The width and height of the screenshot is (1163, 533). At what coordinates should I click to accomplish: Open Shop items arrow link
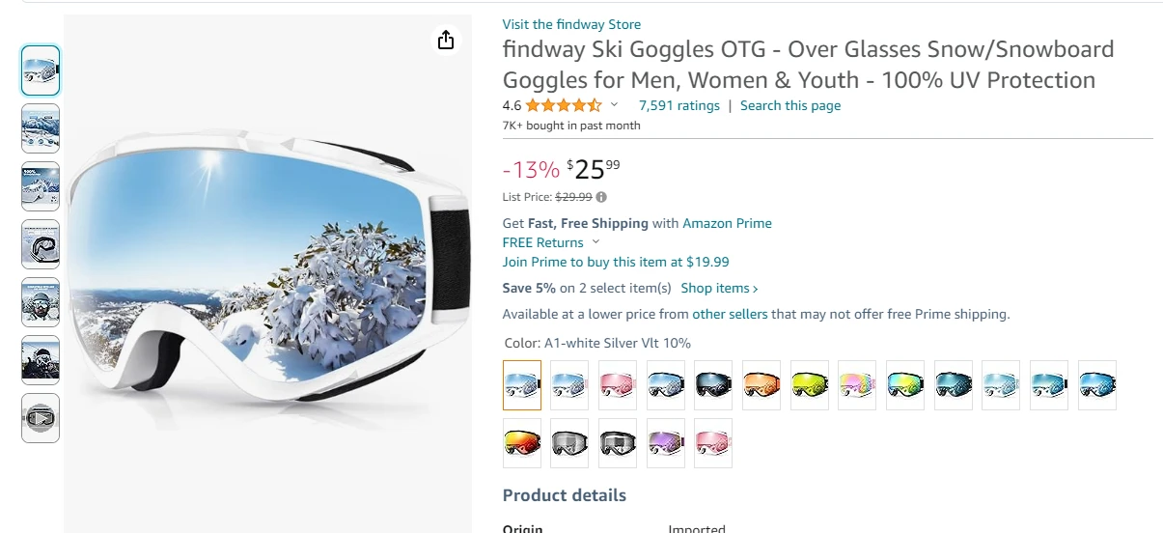coord(719,288)
